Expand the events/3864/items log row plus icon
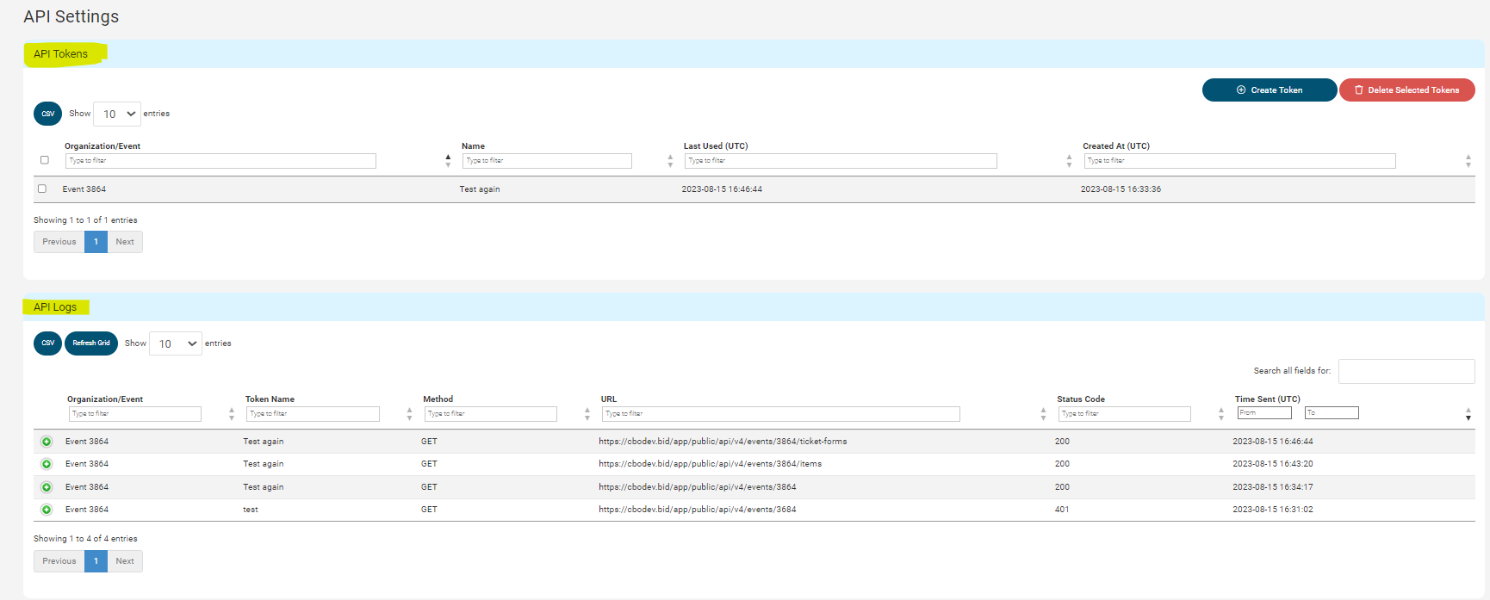Image resolution: width=1490 pixels, height=600 pixels. [x=47, y=464]
